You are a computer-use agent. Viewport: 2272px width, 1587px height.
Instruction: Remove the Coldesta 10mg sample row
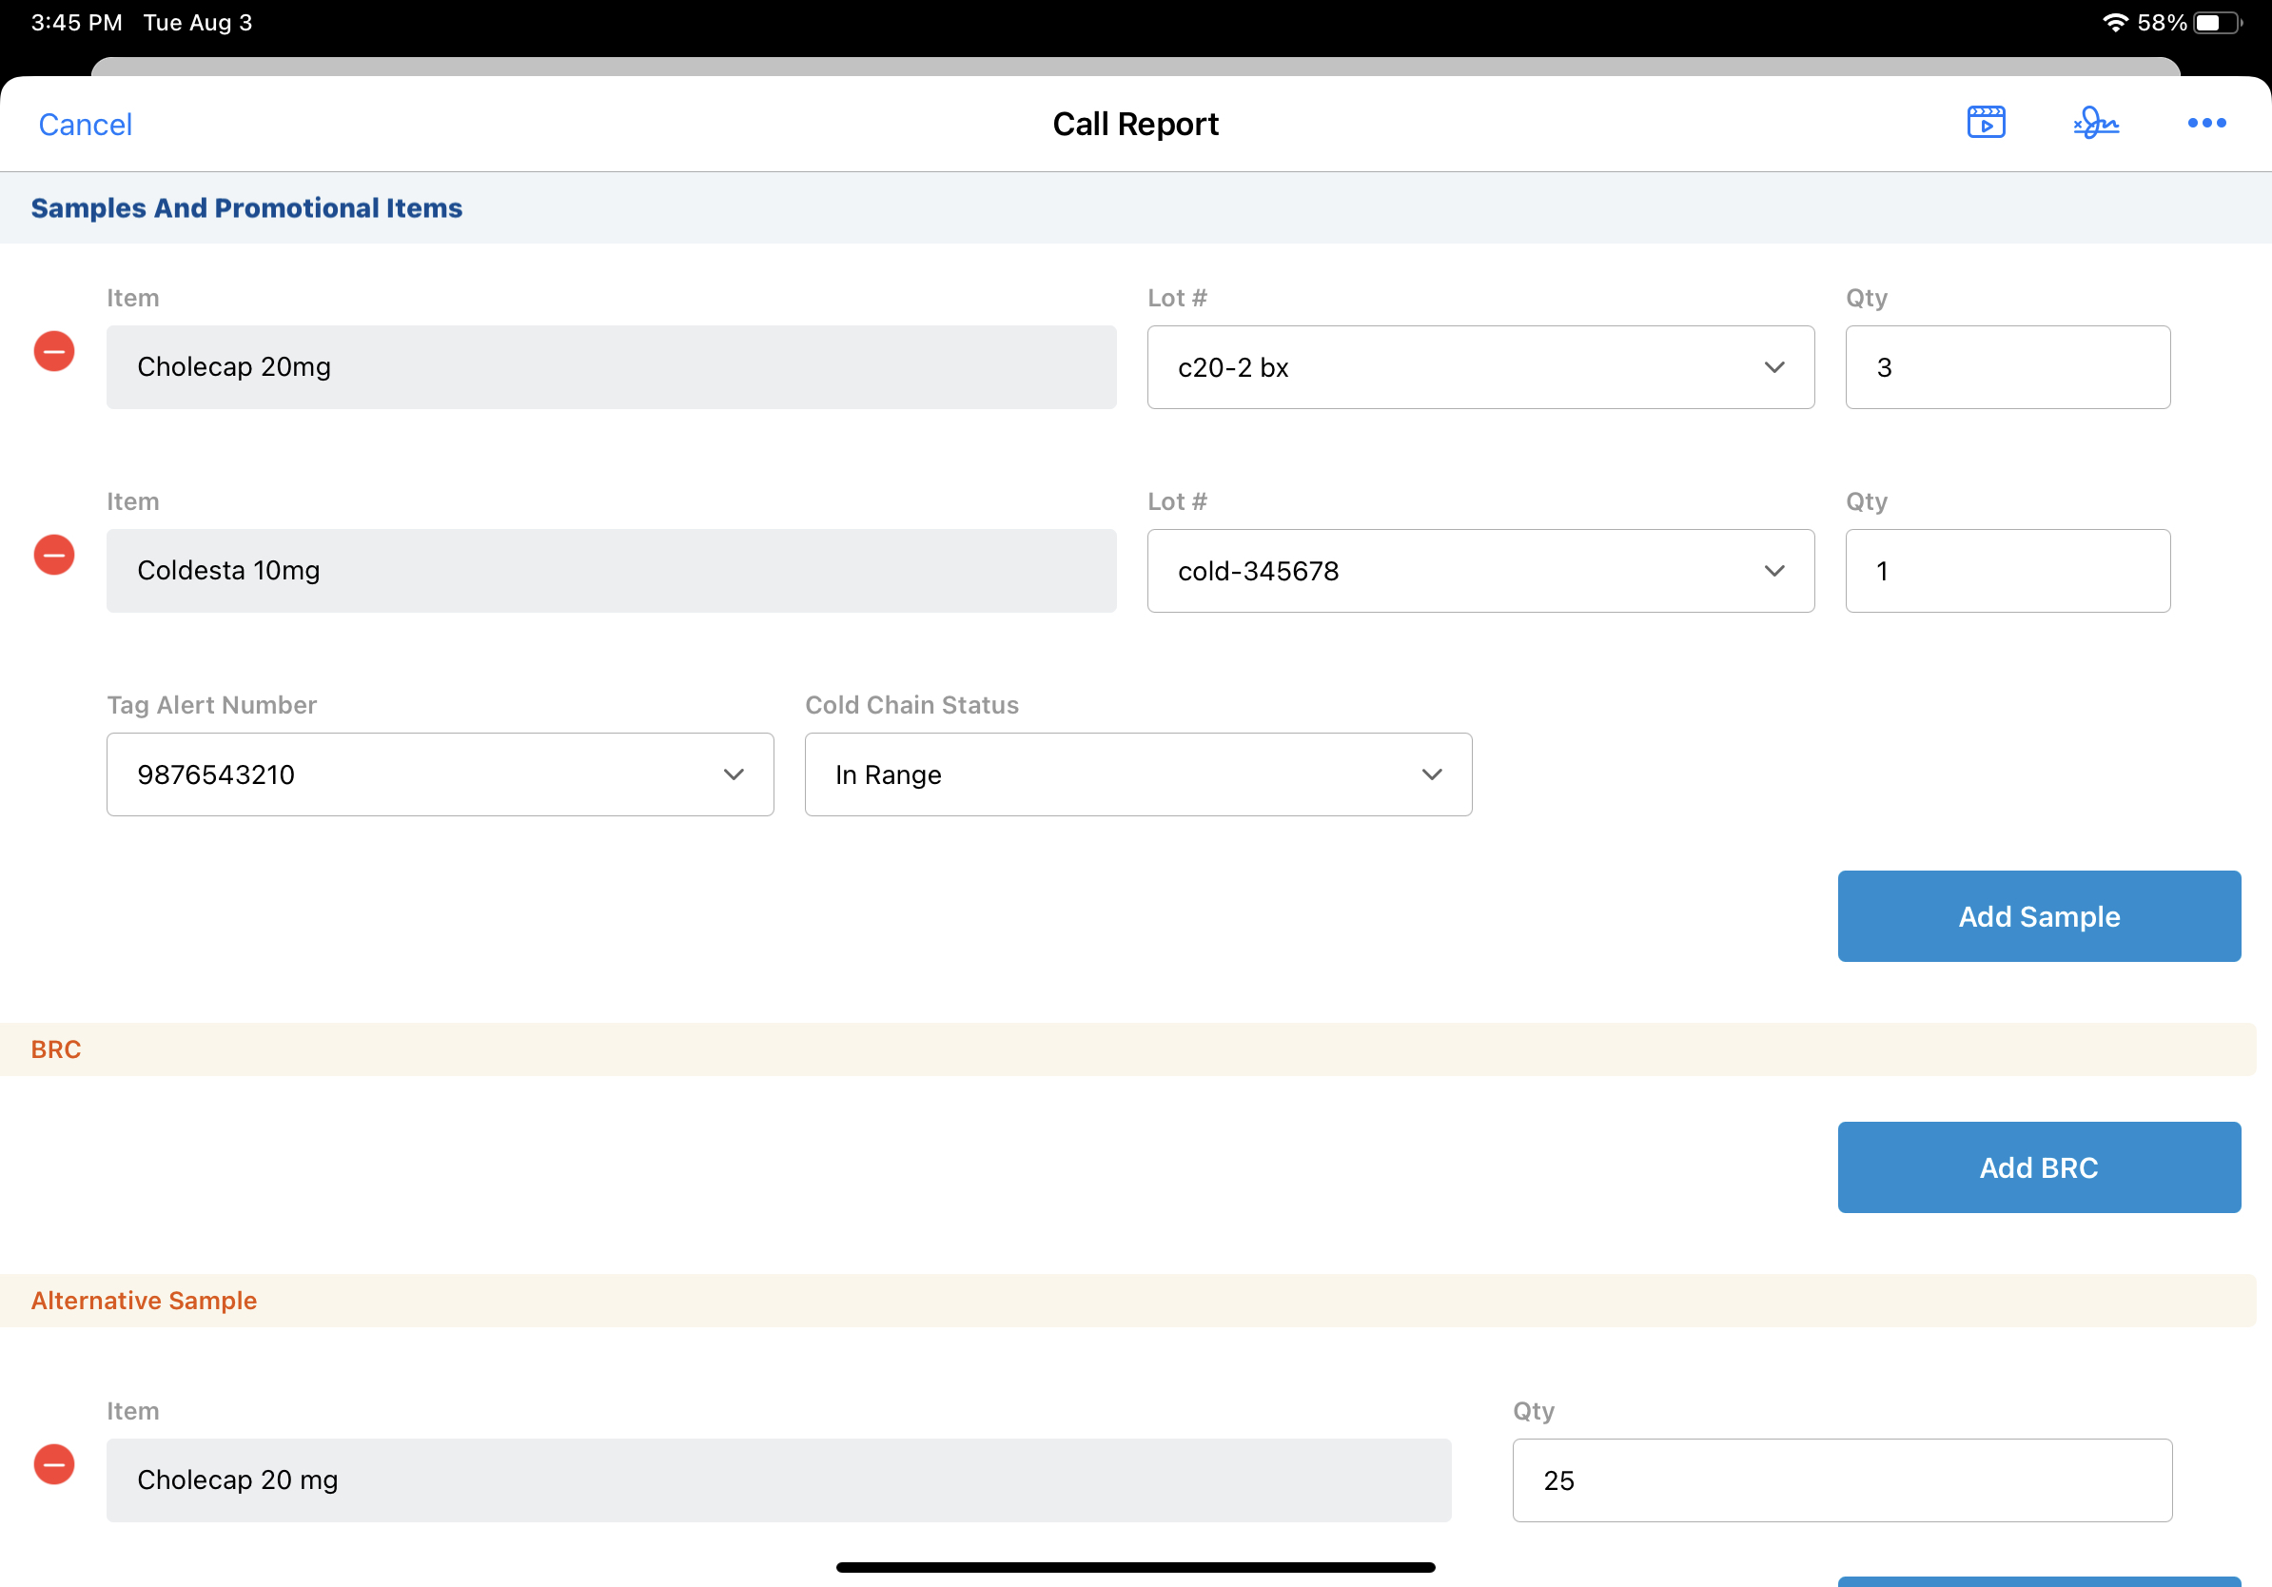54,555
